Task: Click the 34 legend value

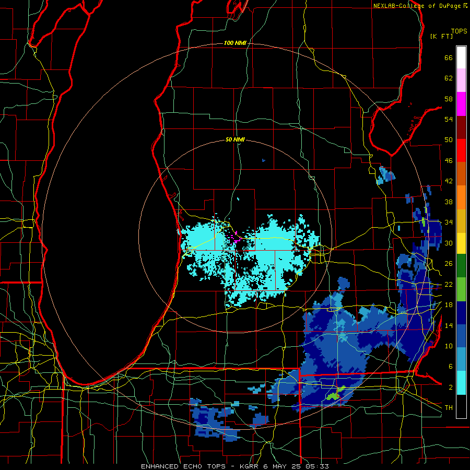Action: tap(449, 222)
